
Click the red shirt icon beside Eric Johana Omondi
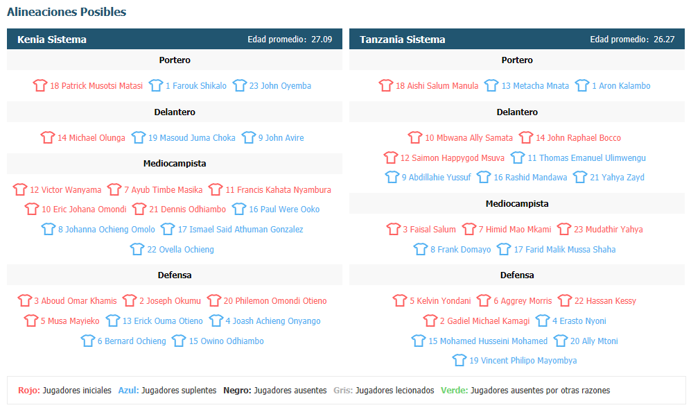click(x=32, y=209)
